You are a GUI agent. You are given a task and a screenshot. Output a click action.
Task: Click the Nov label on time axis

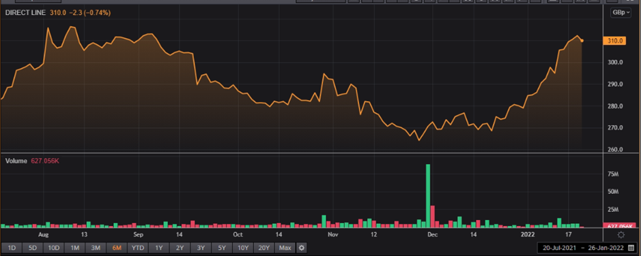[333, 235]
